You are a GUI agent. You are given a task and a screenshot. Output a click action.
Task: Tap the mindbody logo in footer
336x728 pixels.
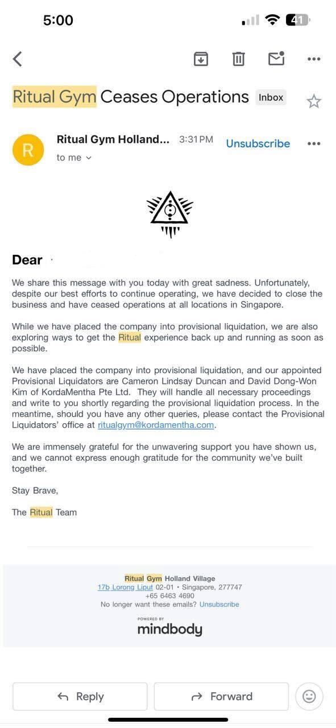[169, 627]
